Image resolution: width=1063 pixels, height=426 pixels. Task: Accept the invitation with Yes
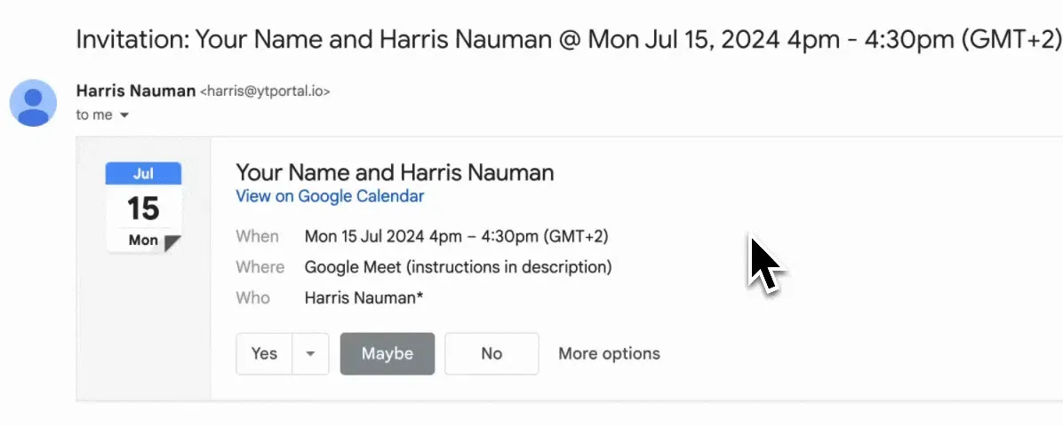[264, 353]
